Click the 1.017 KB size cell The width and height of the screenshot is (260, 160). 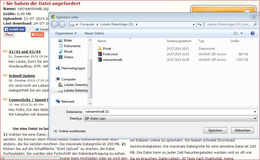(x=242, y=60)
